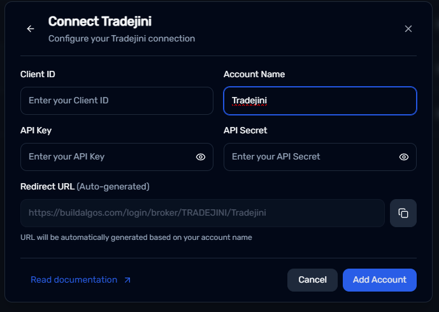The width and height of the screenshot is (439, 312).
Task: Click the Client ID label
Action: (x=38, y=74)
